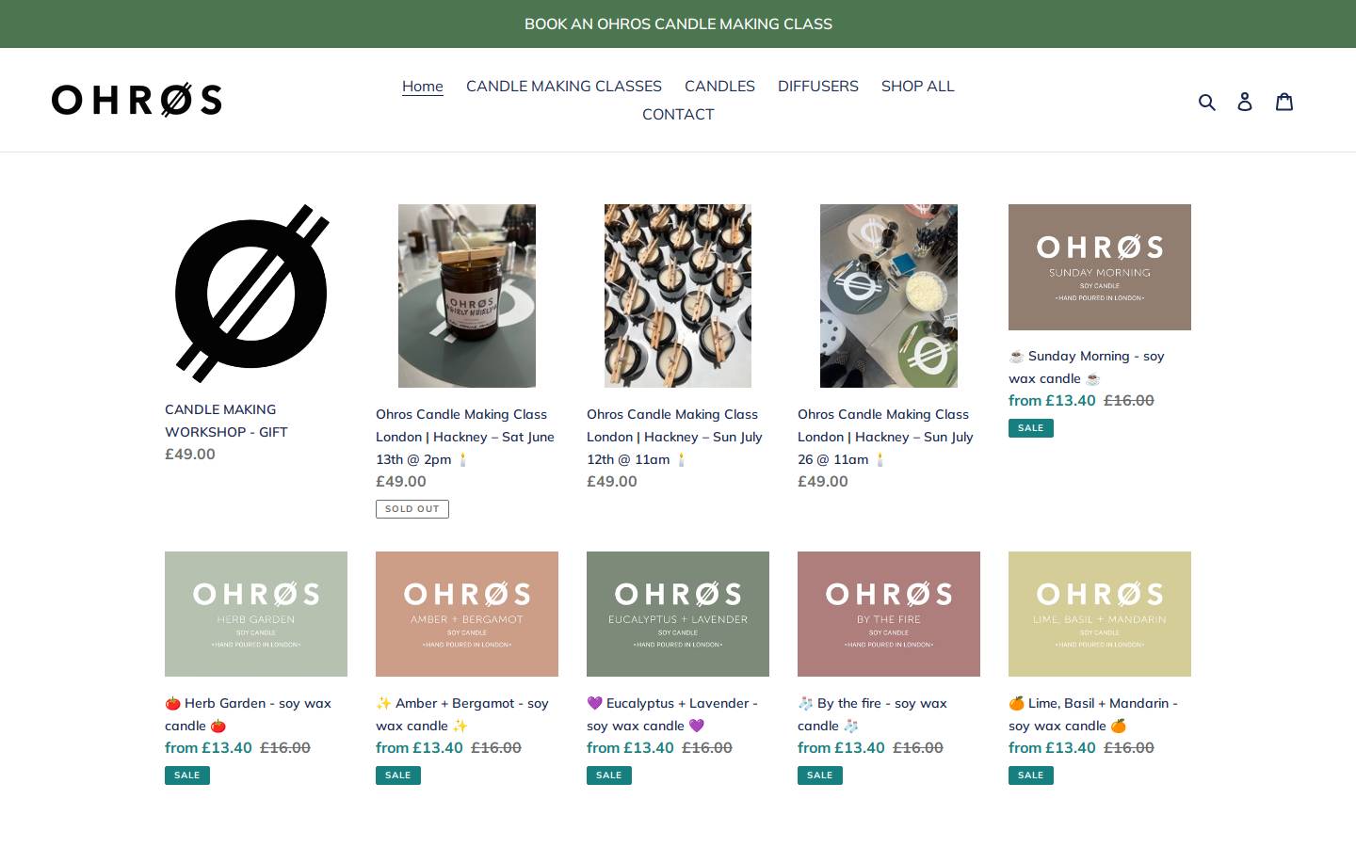The height and width of the screenshot is (847, 1356).
Task: Click the Sun July 26 @ 11am class title
Action: point(886,437)
